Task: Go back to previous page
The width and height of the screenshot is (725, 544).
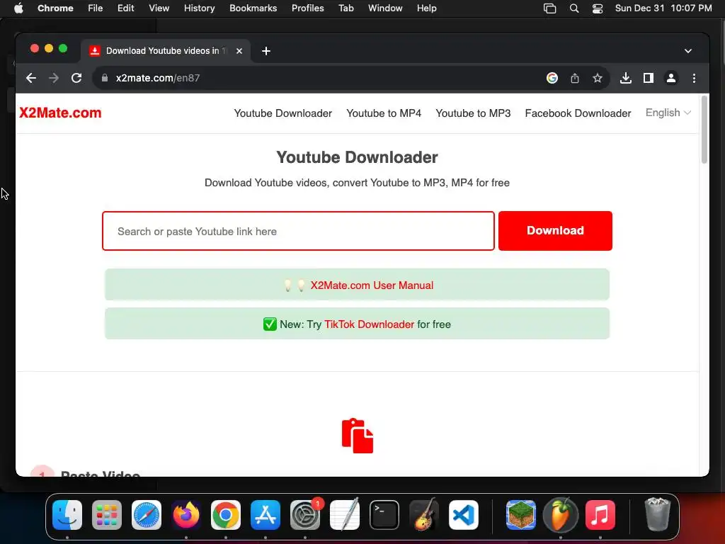Action: (31, 78)
